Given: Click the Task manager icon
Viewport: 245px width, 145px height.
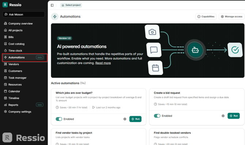Looking at the screenshot, I should 5,77.
